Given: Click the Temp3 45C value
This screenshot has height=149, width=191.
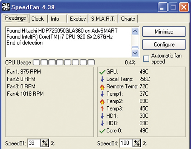Looking at the screenshot, I should pos(144,108).
